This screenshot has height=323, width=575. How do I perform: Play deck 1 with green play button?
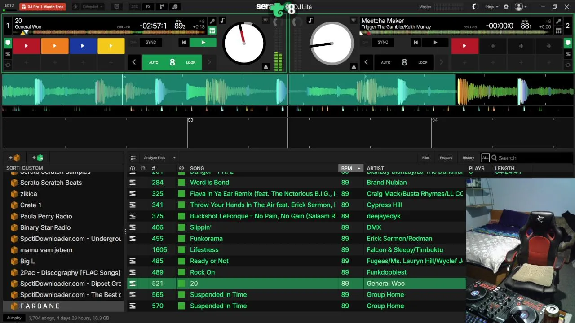203,42
